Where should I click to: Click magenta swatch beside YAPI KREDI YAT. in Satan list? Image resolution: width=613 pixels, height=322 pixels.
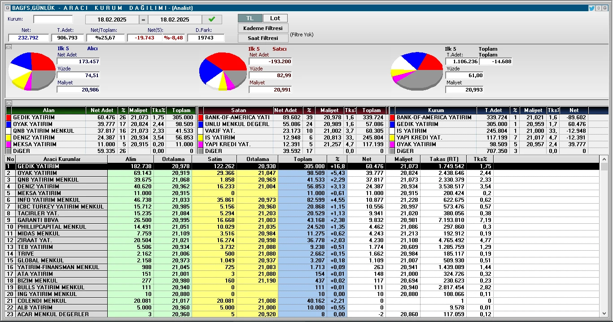coord(201,144)
